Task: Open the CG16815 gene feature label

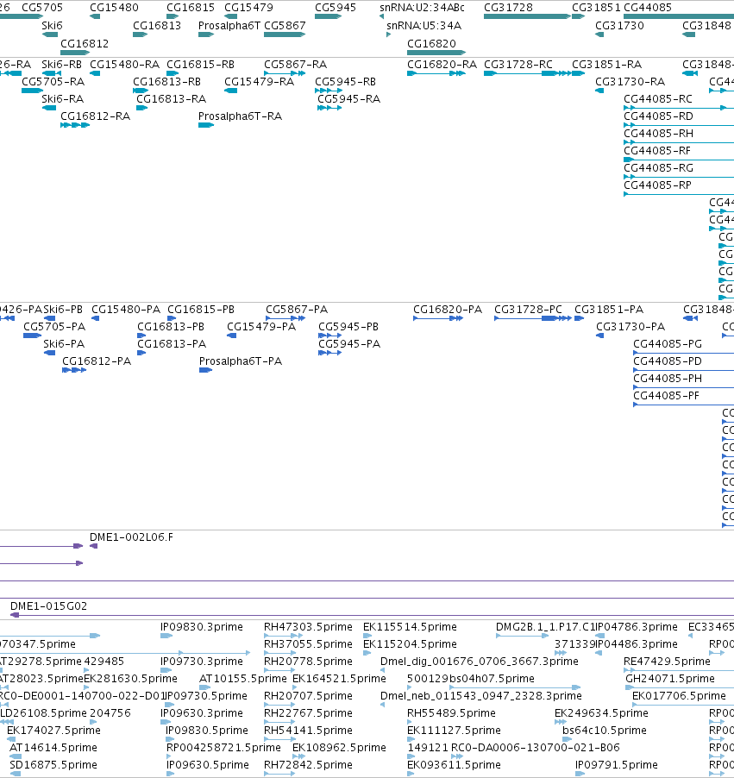Action: click(x=191, y=8)
